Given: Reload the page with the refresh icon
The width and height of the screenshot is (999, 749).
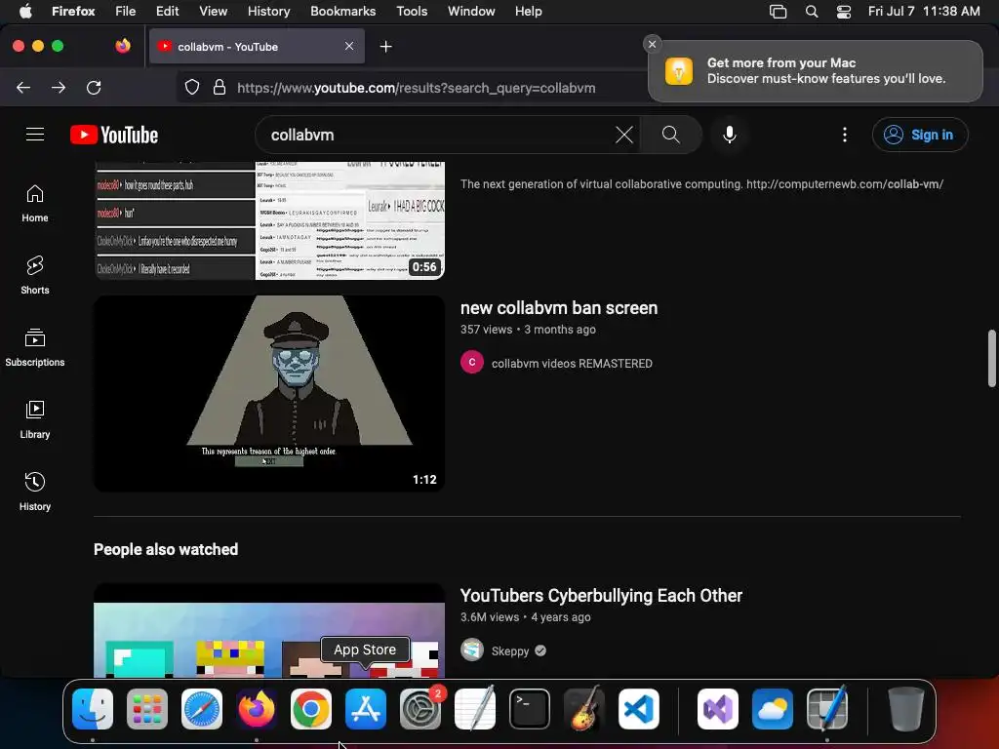Looking at the screenshot, I should [94, 87].
